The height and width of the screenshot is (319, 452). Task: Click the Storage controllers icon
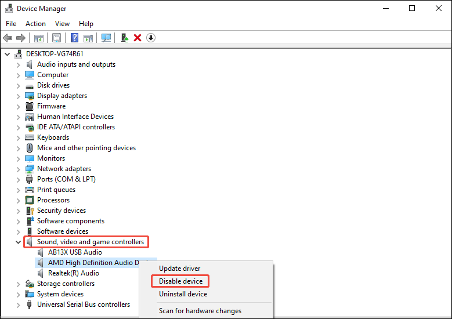(30, 284)
